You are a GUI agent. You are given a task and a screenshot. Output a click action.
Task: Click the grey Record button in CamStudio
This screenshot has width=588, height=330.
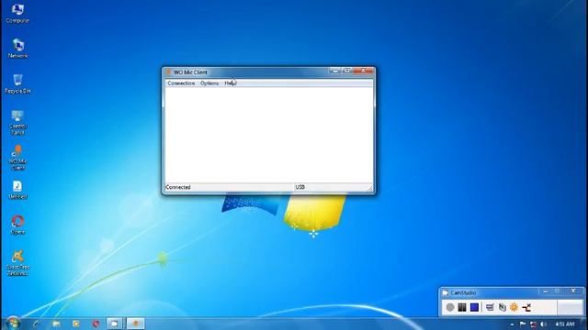coord(450,307)
